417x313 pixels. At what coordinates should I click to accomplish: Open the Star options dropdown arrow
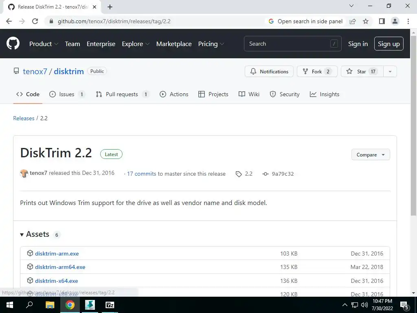click(390, 72)
